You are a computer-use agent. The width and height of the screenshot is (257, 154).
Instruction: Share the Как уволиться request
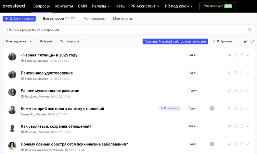230,126
